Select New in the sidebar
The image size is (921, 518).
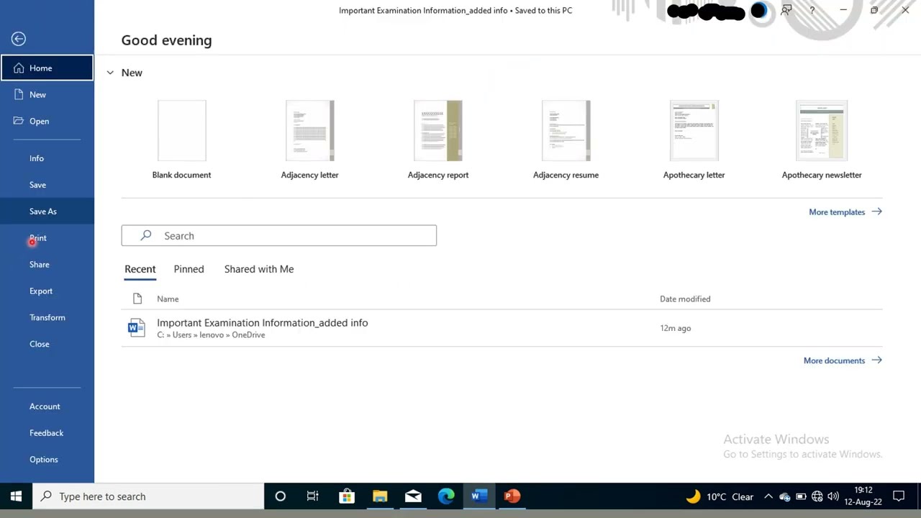pos(47,94)
